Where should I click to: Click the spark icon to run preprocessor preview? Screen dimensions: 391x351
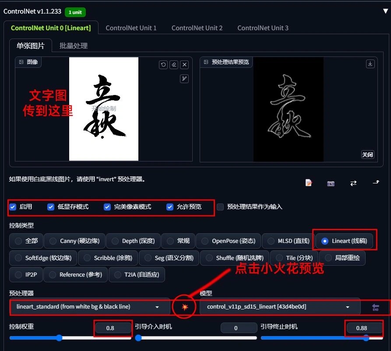click(184, 307)
